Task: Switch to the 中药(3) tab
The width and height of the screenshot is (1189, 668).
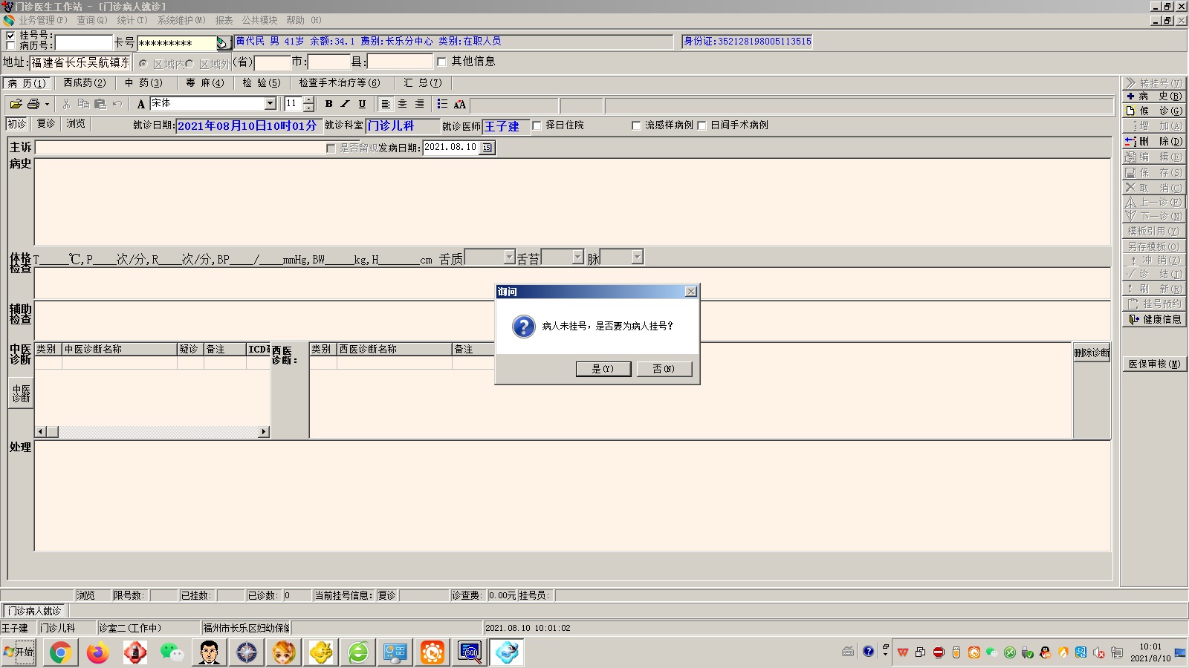Action: (143, 83)
